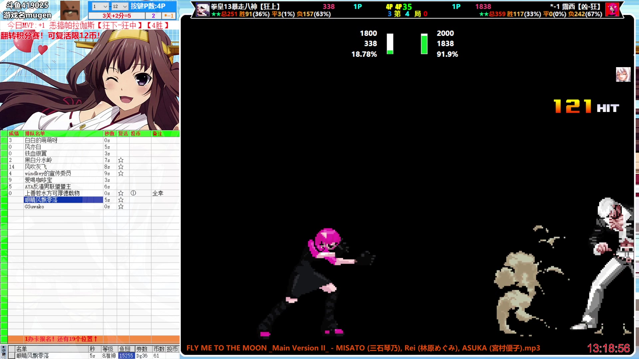Click the 按键P数:4P label
Screen dimensions: 639x359
148,6
